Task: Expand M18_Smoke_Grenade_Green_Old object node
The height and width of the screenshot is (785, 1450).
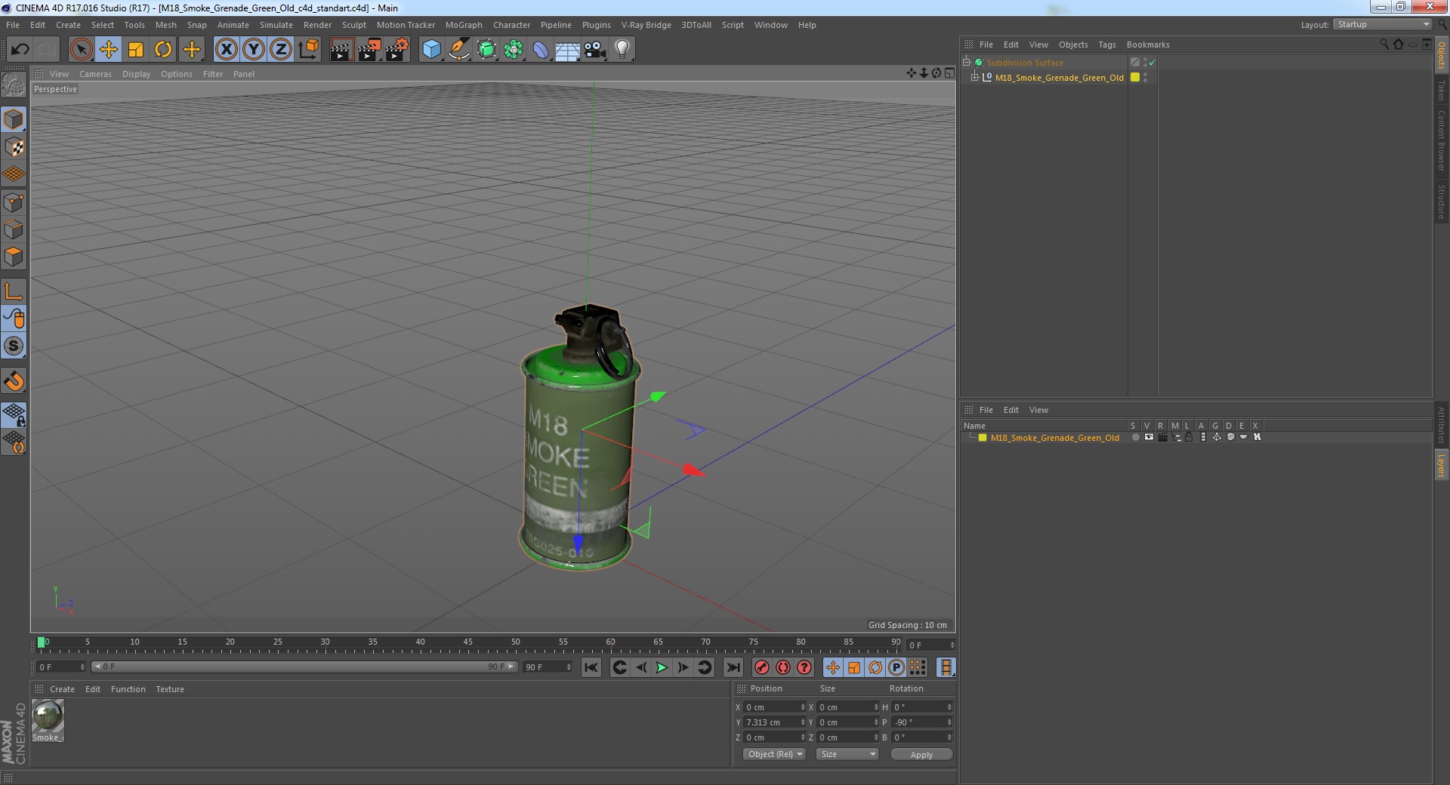Action: coord(975,78)
